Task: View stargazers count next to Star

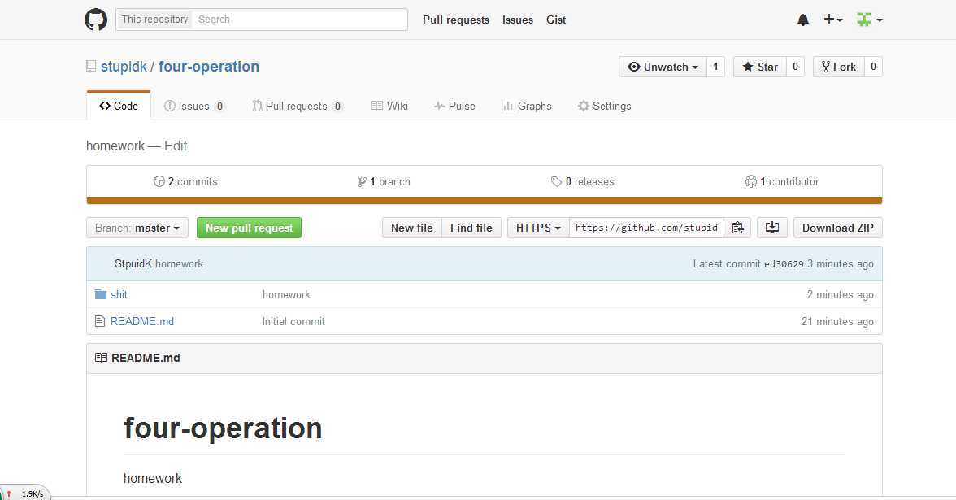Action: [x=795, y=67]
